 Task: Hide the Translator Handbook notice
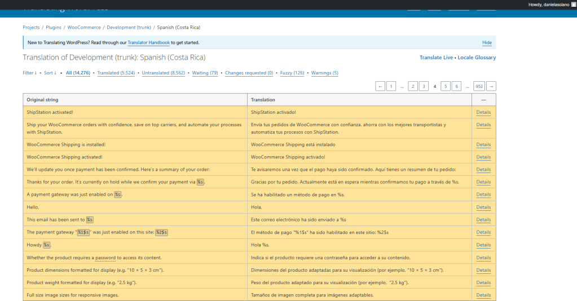pyautogui.click(x=487, y=43)
